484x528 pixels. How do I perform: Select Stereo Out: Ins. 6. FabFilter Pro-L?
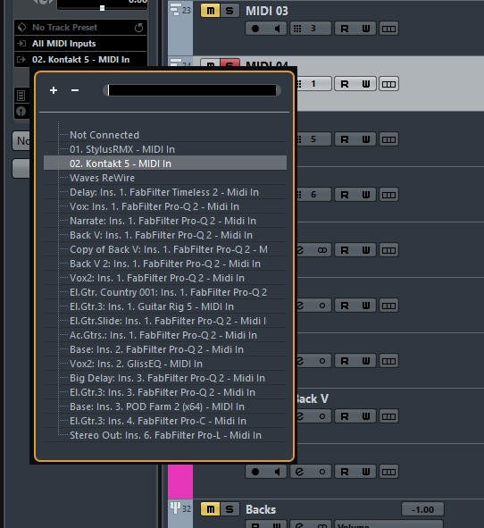coord(165,435)
